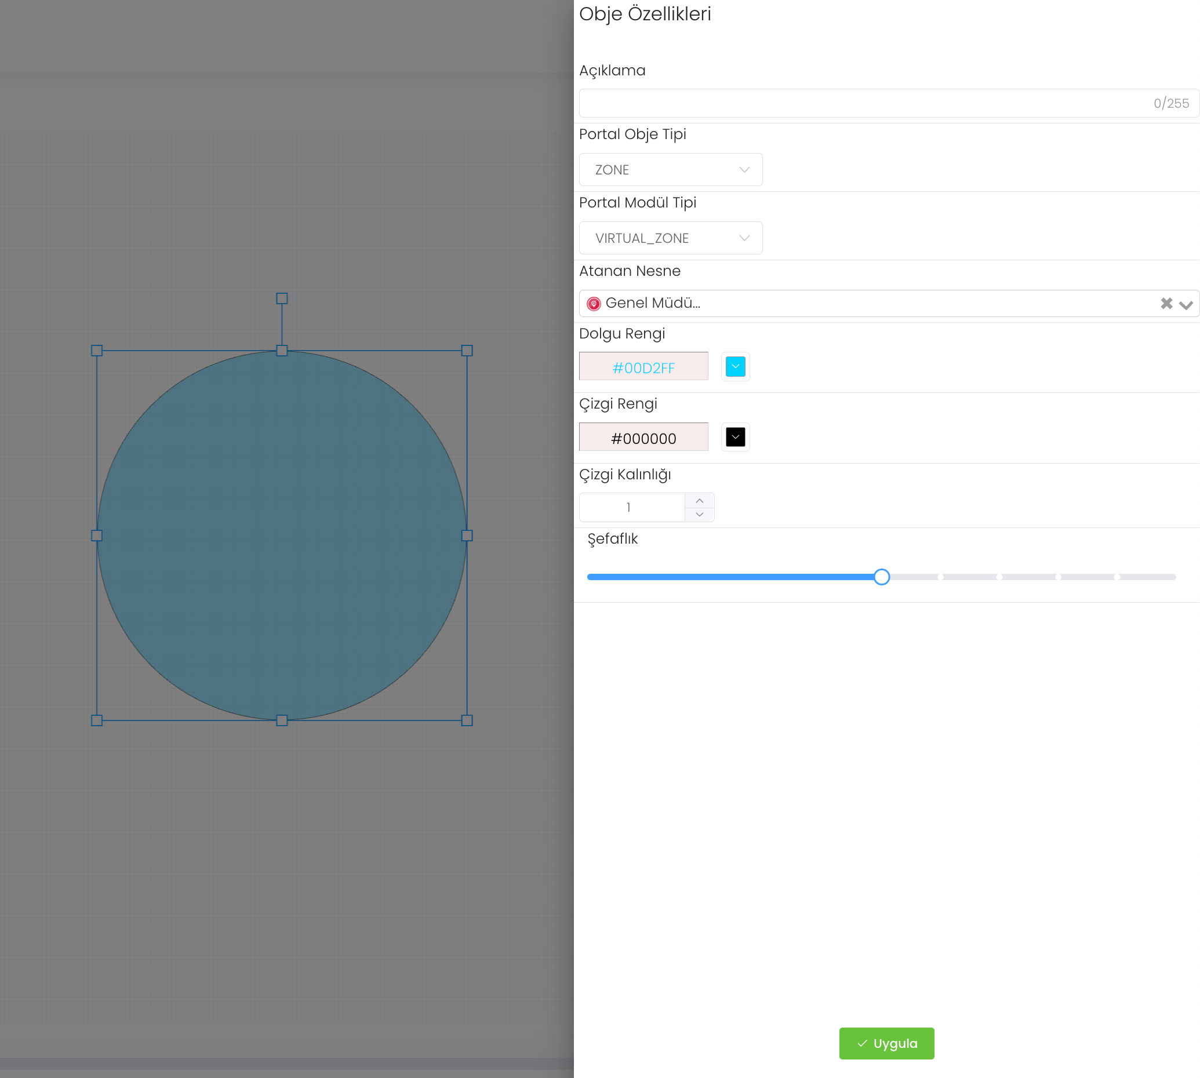
Task: Click the #000000 line color field
Action: [x=643, y=438]
